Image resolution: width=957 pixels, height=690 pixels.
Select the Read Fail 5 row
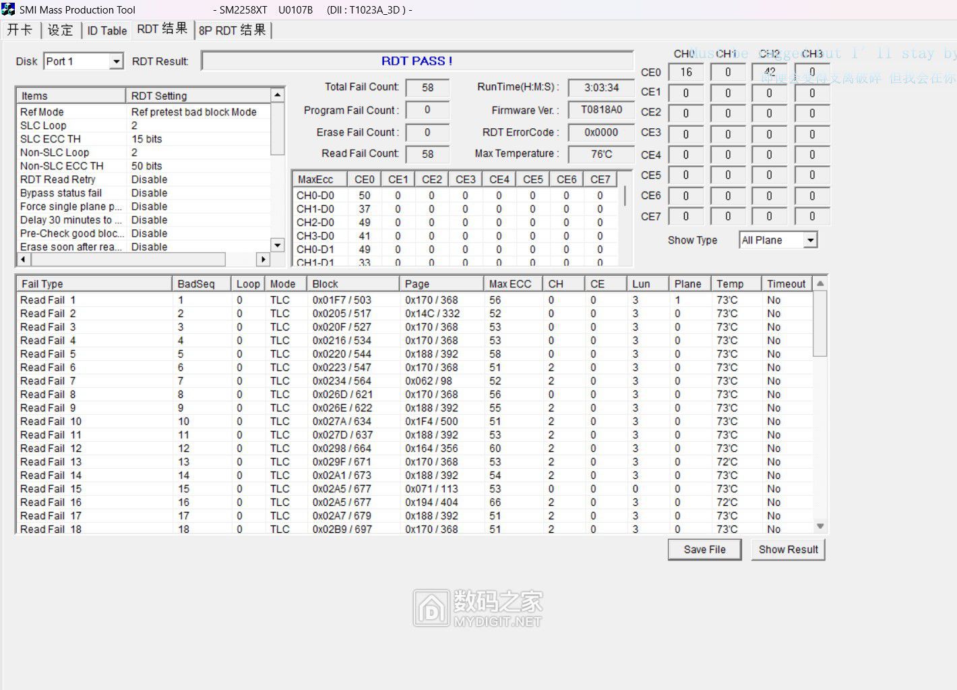pos(414,354)
